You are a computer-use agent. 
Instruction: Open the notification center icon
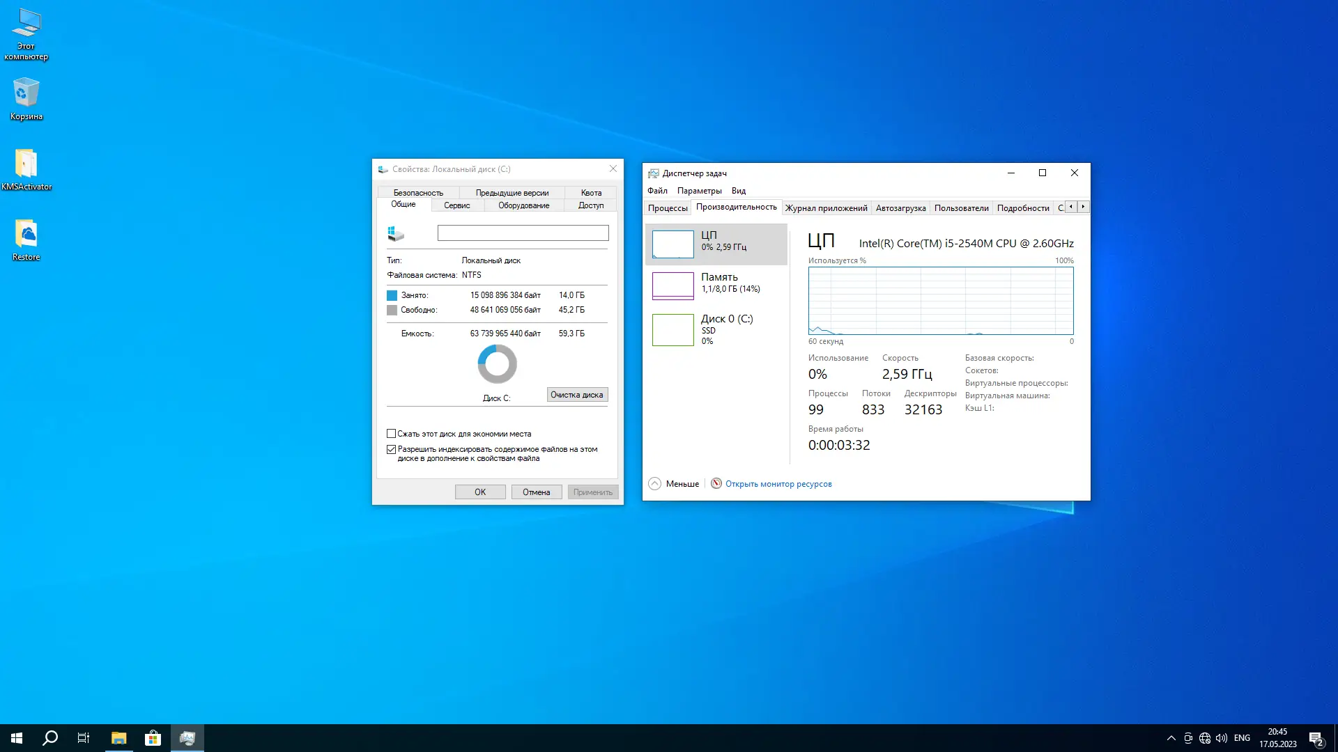pos(1316,738)
